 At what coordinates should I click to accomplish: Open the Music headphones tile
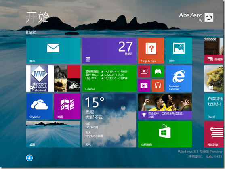click(158, 86)
